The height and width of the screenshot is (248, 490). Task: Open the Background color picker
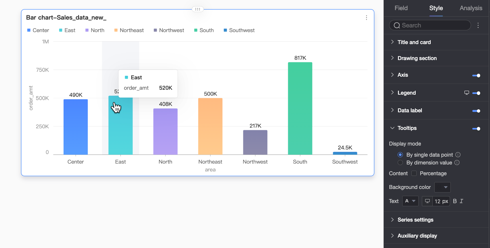(443, 187)
